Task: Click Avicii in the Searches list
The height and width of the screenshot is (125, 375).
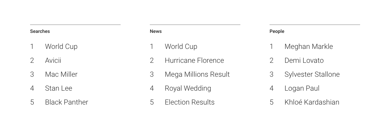Action: 53,60
